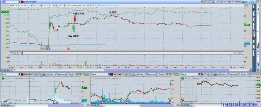Click the Style candlestick button on main chart
The width and height of the screenshot is (261, 107).
216,2
